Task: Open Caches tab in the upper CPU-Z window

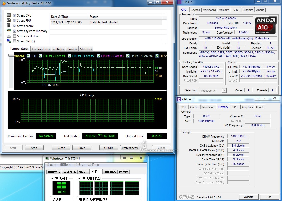Action: tap(195, 10)
